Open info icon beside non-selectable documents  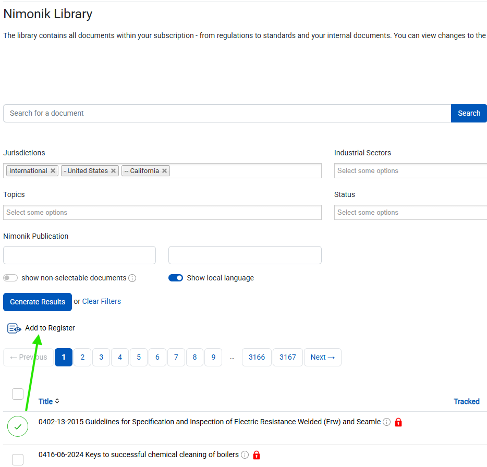[132, 278]
